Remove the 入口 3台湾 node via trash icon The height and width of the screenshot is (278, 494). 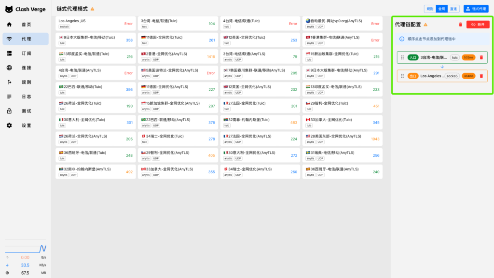point(481,57)
